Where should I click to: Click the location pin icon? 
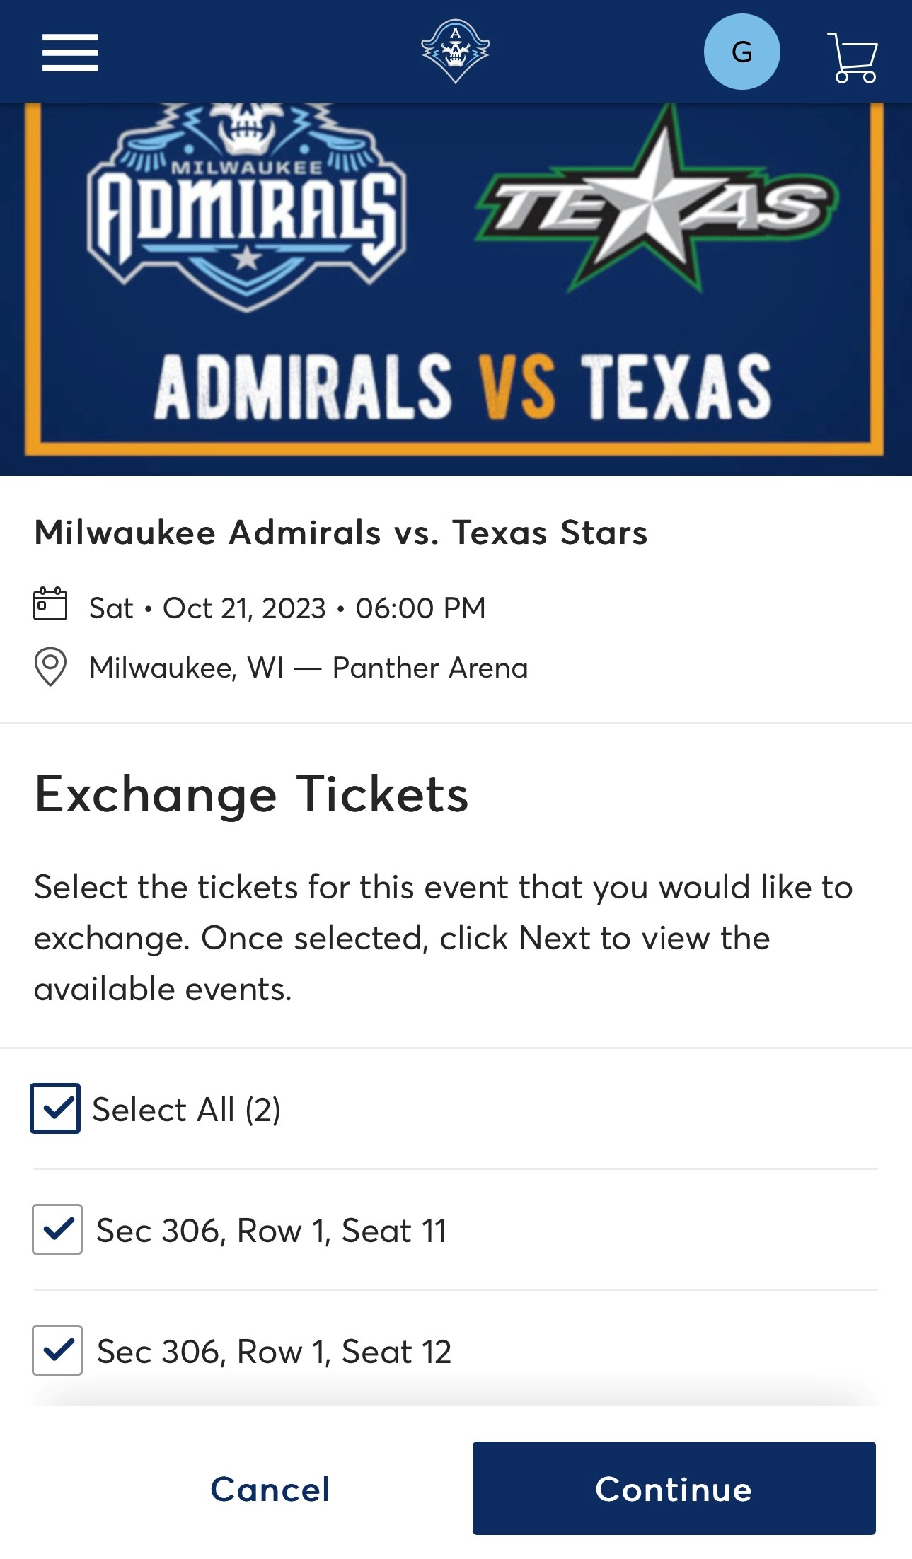point(50,667)
